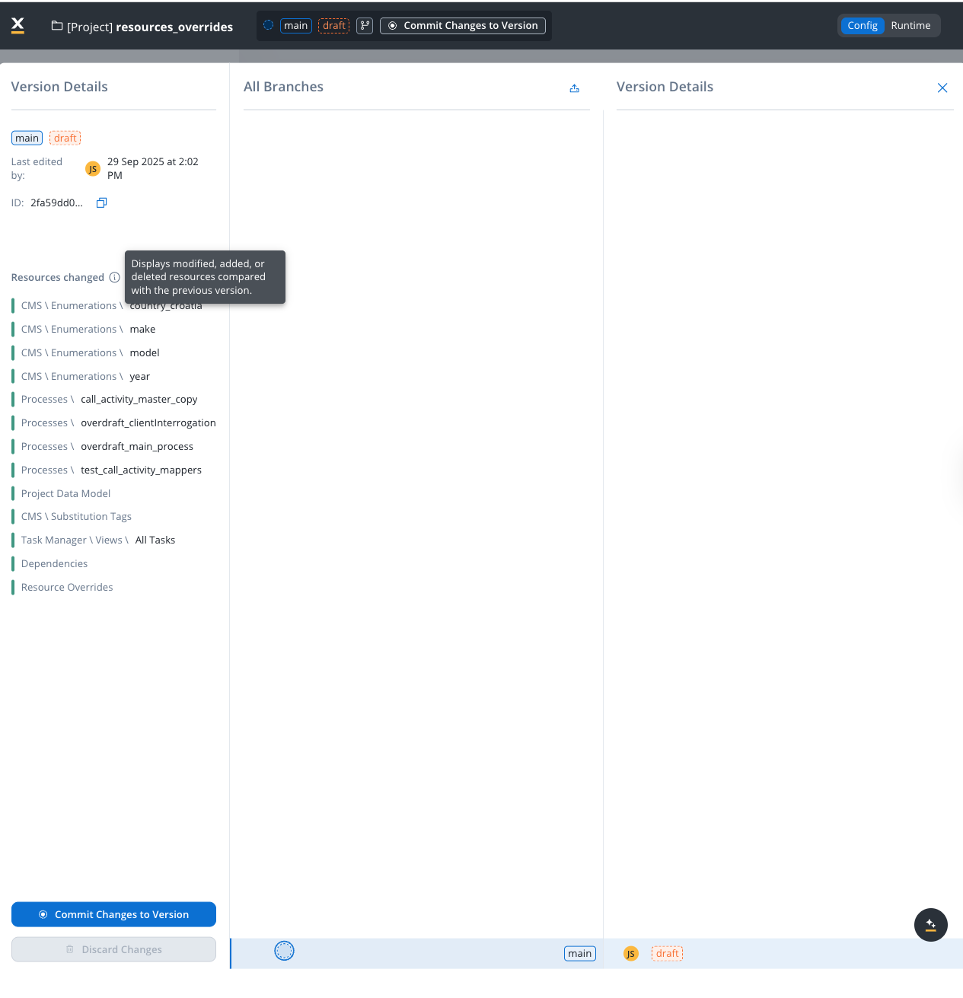Click the draft status badge in Version Details
This screenshot has height=998, width=963.
coord(65,138)
